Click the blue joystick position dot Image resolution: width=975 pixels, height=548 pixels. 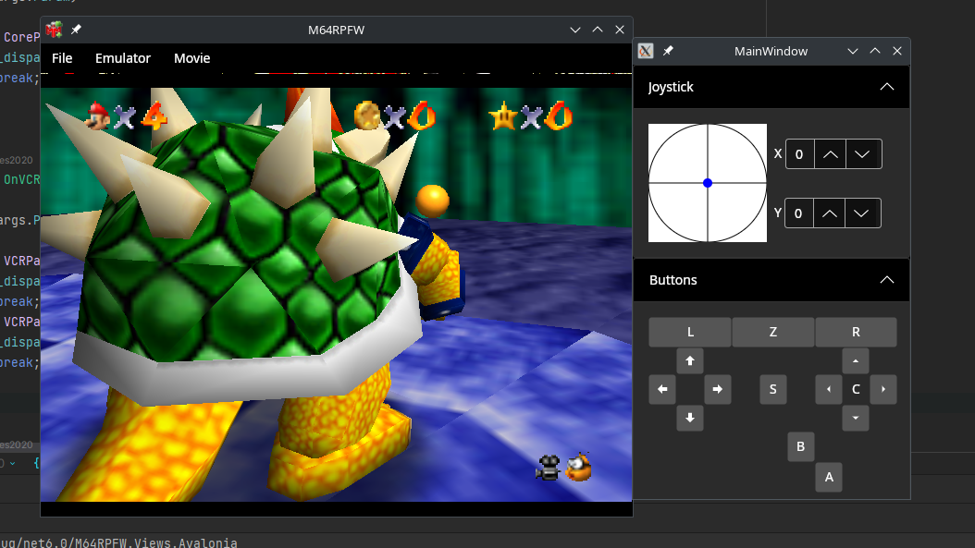coord(708,183)
